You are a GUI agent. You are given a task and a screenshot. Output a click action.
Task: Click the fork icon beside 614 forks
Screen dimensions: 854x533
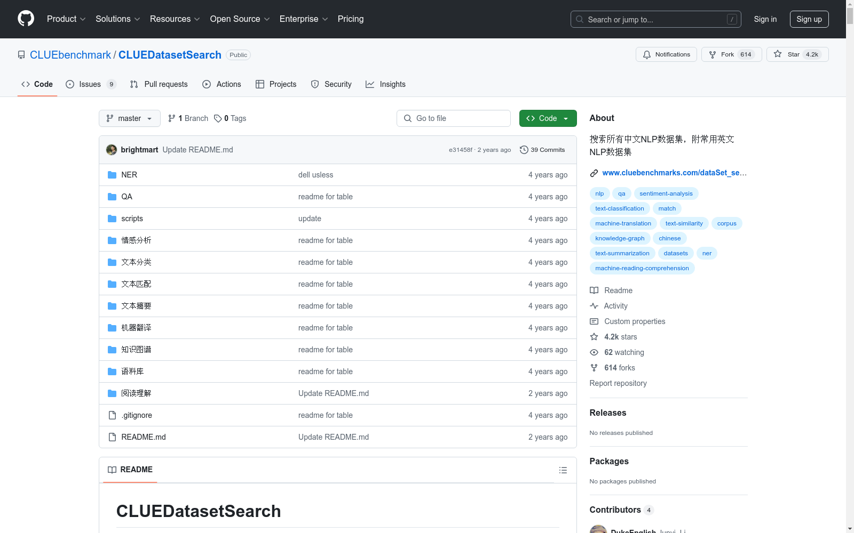click(x=594, y=368)
